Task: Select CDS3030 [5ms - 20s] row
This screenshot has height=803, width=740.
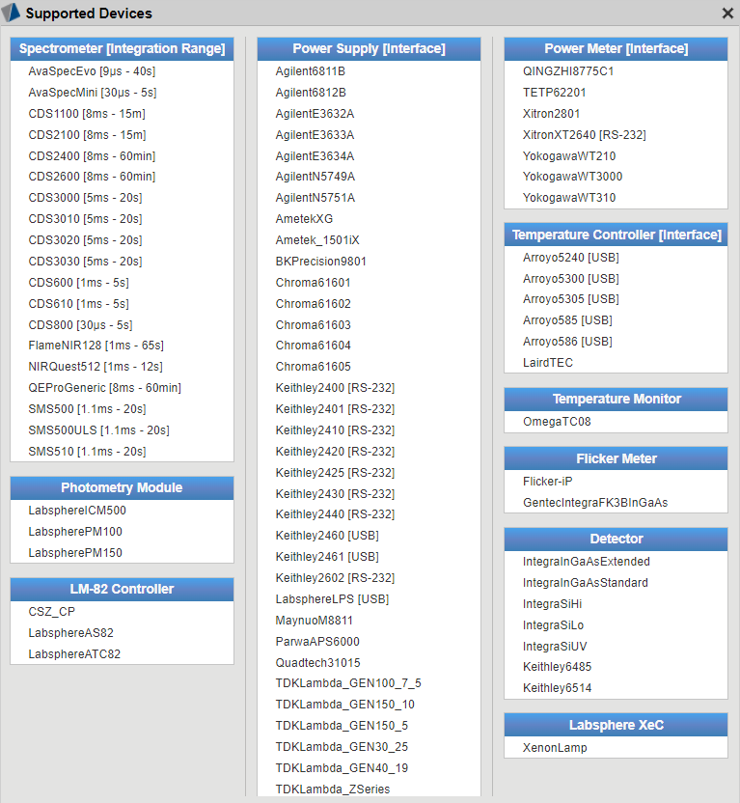Action: [x=86, y=262]
